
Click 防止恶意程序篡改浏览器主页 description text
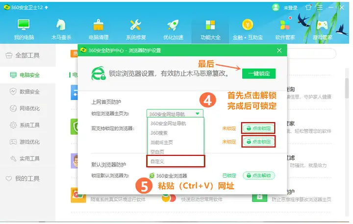point(302,199)
